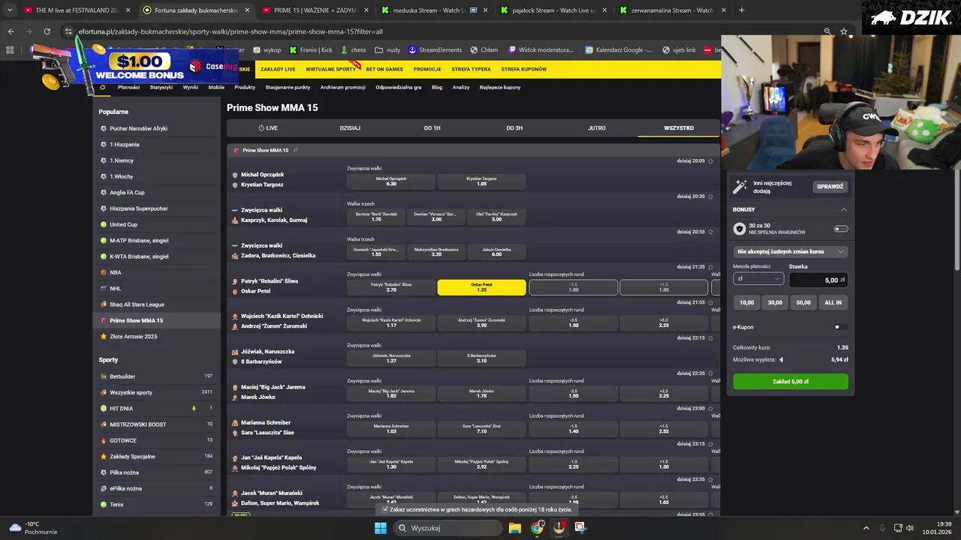The image size is (961, 540).
Task: Star the 22:15 Jóźwiak, Naruszczka fight
Action: tap(710, 338)
